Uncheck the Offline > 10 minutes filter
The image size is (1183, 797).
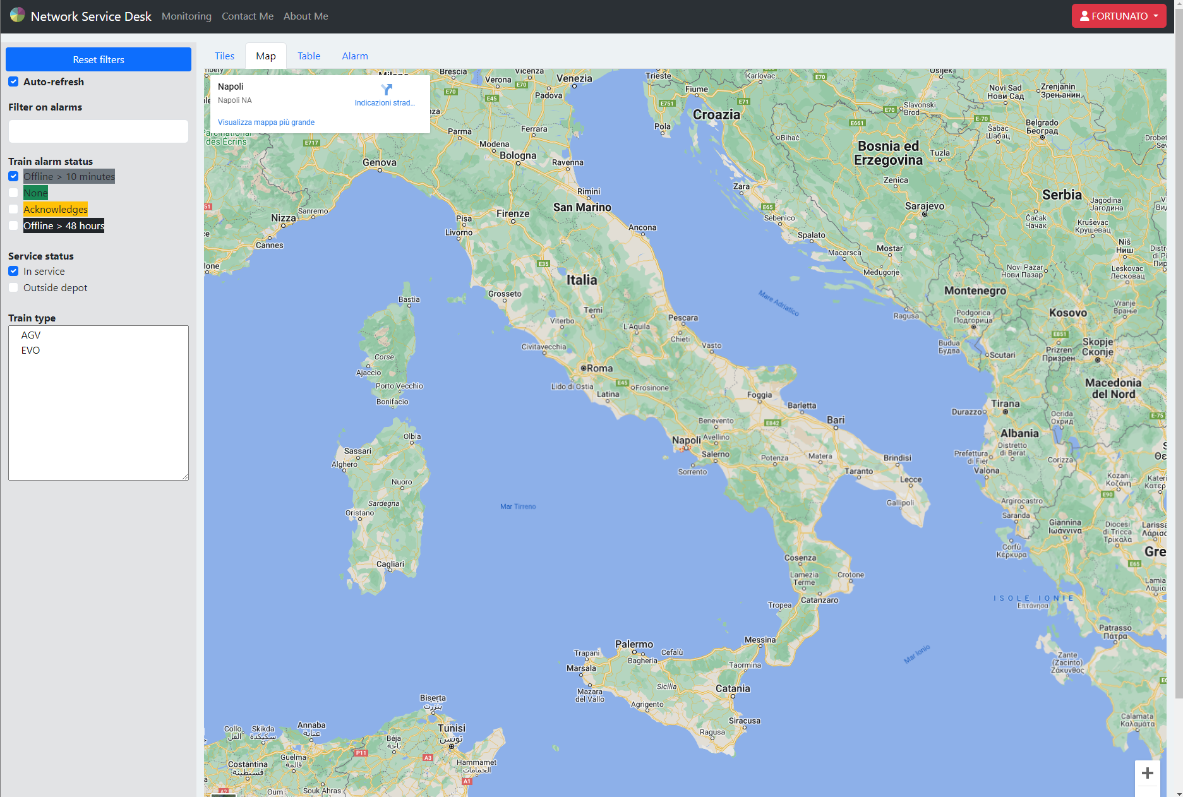13,177
